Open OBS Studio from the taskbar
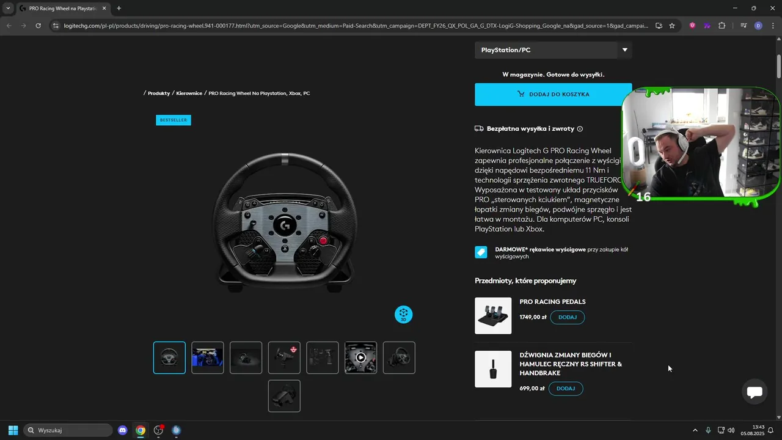Viewport: 782px width, 440px height. point(158,430)
